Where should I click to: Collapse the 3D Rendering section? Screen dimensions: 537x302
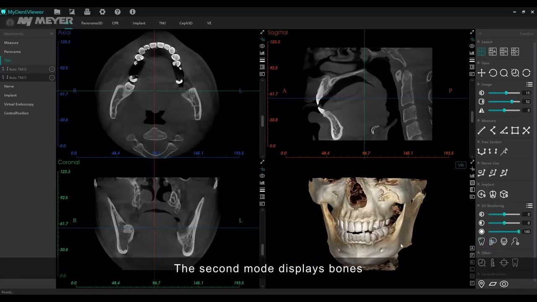point(479,206)
